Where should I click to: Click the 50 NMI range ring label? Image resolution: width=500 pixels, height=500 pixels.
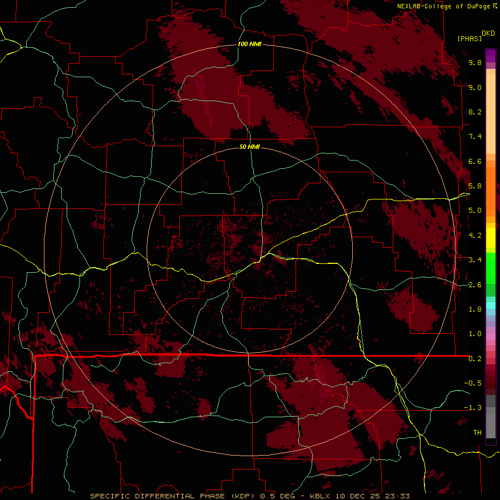[x=249, y=147]
